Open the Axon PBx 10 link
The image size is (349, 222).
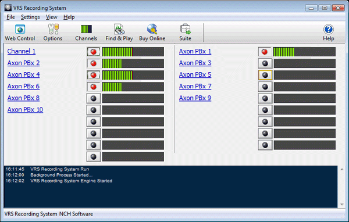(x=25, y=110)
